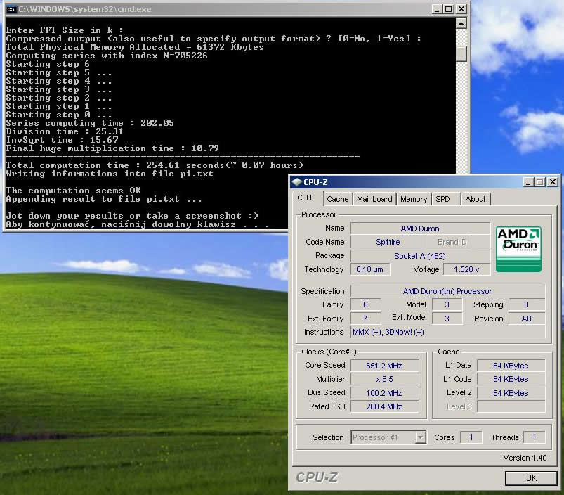
Task: Open the Cache tab
Action: point(337,199)
